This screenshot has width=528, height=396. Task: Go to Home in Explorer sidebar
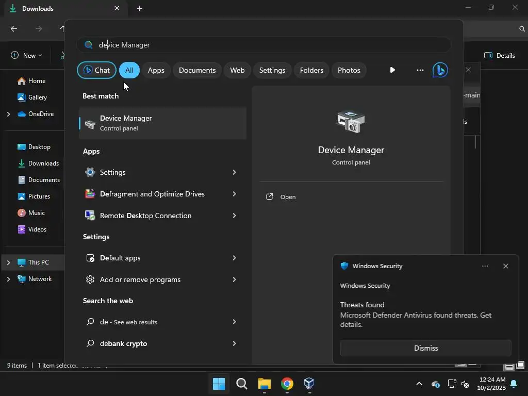pyautogui.click(x=31, y=81)
